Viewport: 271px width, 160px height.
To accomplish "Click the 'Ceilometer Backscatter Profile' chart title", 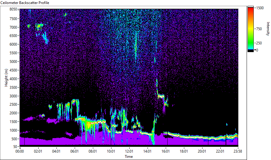I will coord(25,3).
